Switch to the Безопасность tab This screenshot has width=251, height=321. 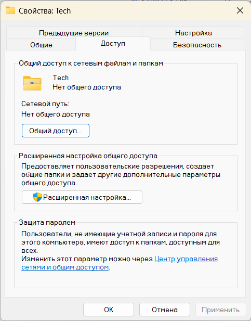pos(197,45)
